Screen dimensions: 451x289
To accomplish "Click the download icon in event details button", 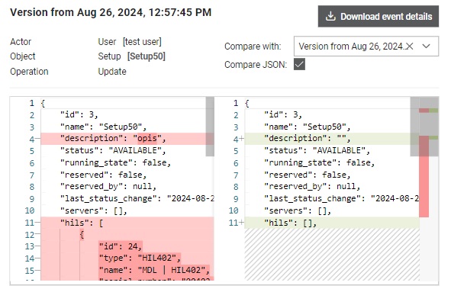I will (330, 16).
